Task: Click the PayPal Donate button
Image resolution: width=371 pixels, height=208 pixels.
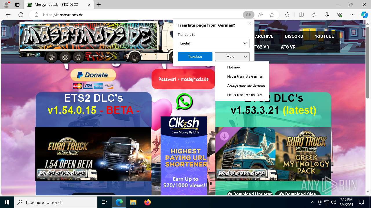Action: pos(93,75)
